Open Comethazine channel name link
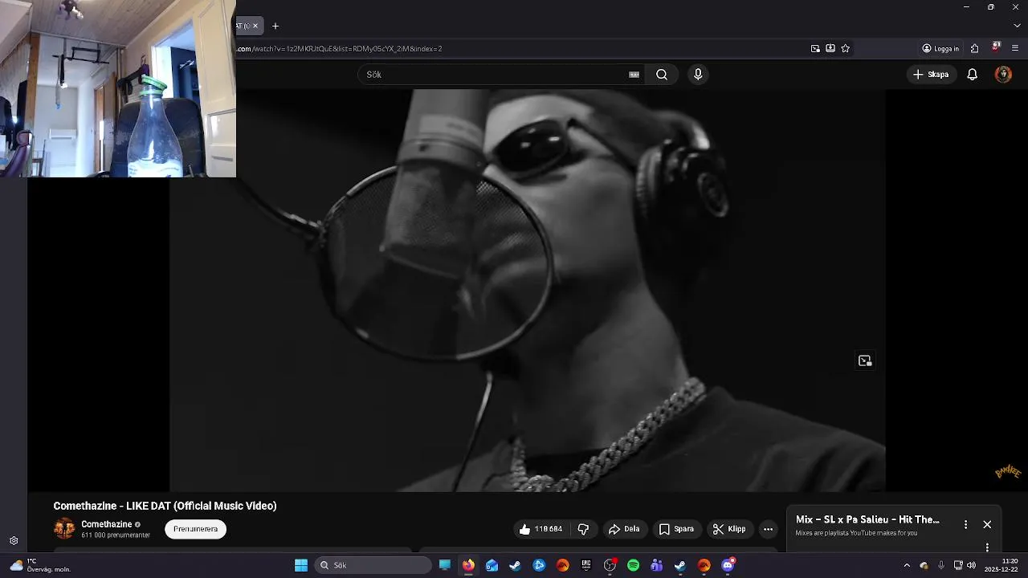The image size is (1028, 578). coord(106,524)
